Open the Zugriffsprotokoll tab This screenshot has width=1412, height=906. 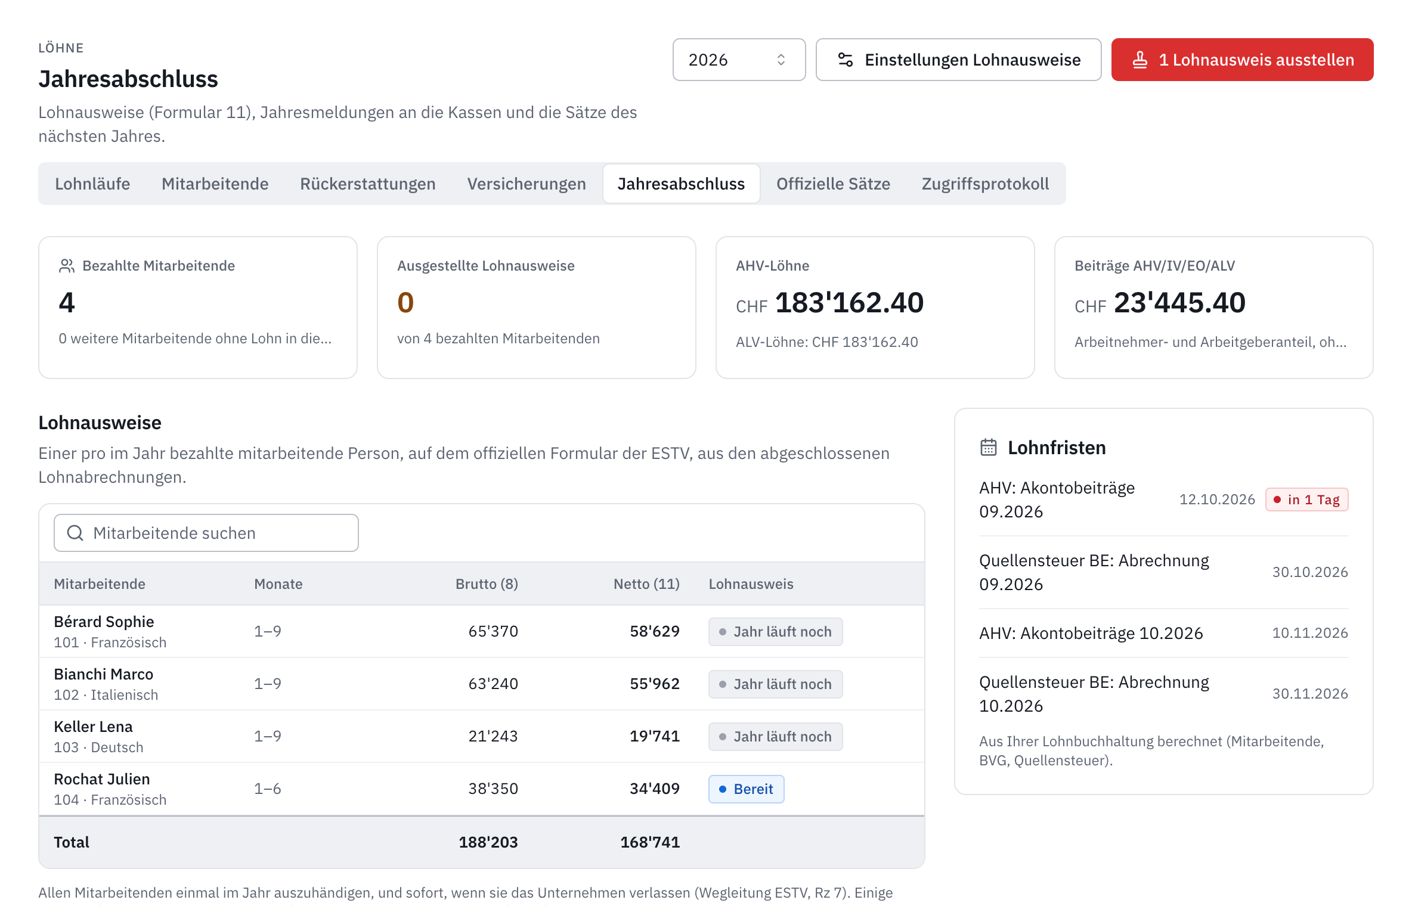pyautogui.click(x=985, y=184)
